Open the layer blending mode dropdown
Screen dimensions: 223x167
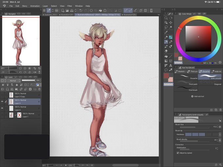pyautogui.click(x=13, y=81)
